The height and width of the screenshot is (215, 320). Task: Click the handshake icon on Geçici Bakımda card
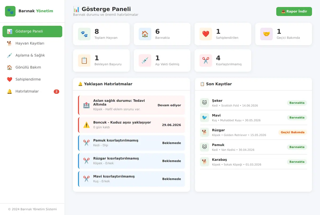coord(266,34)
